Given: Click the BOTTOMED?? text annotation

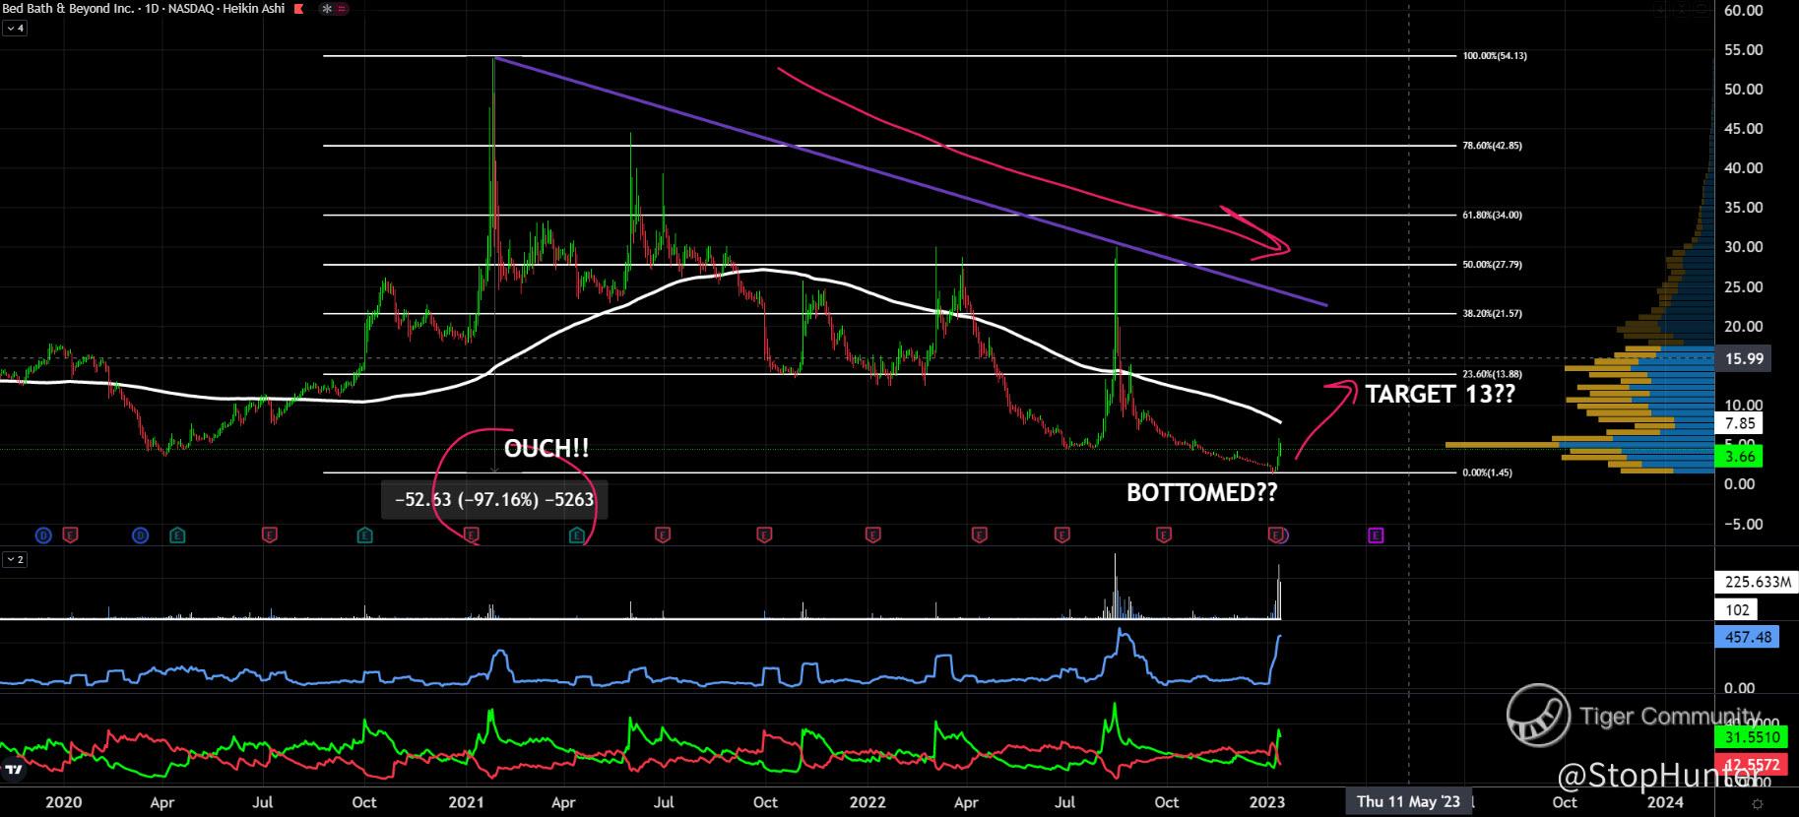Looking at the screenshot, I should click(1202, 493).
